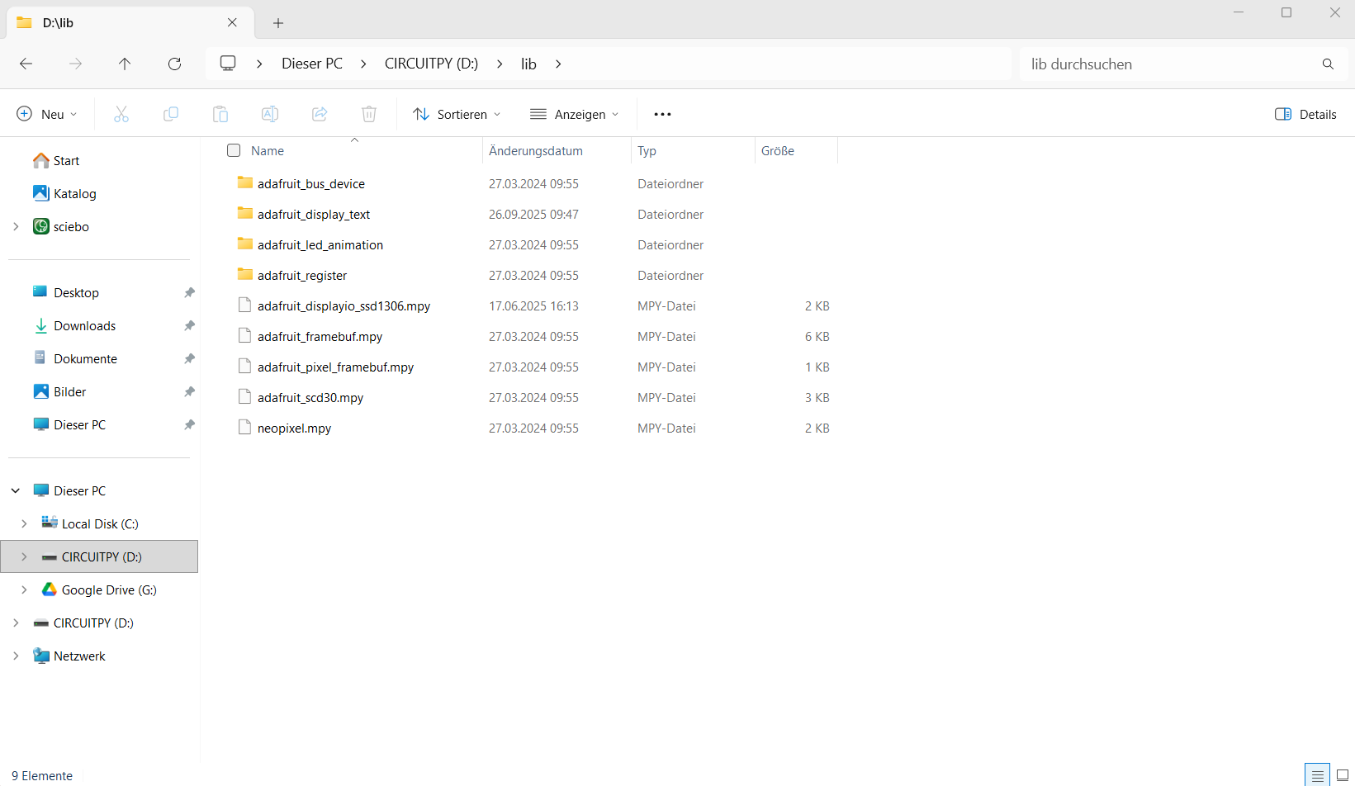
Task: Open the Anzeigen dropdown
Action: [574, 114]
